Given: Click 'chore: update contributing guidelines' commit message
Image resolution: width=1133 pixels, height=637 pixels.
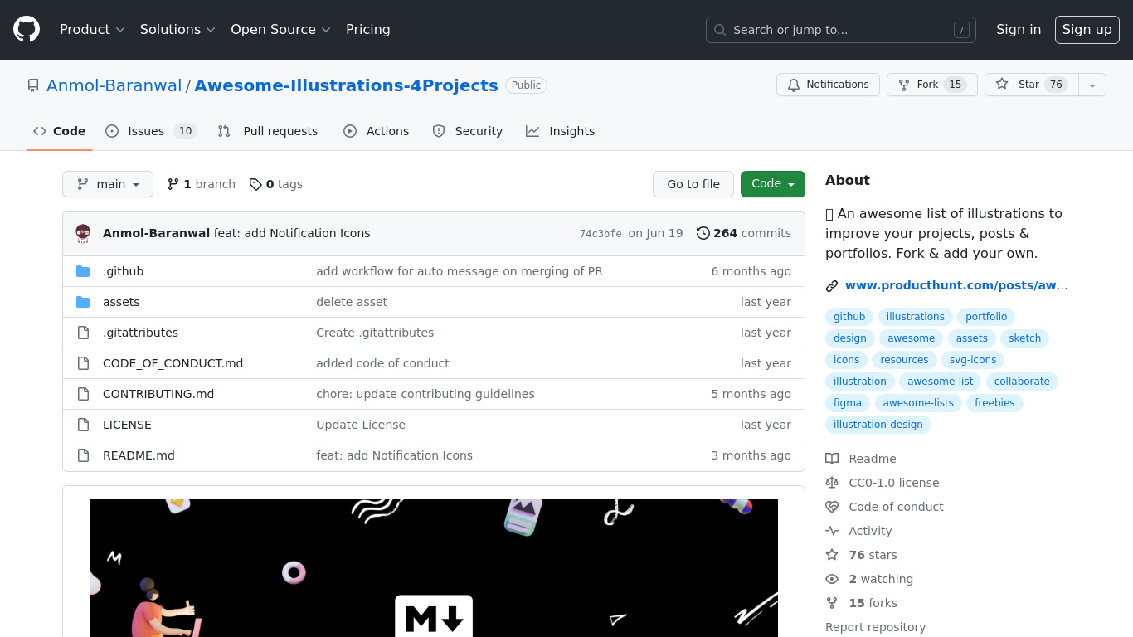Looking at the screenshot, I should pyautogui.click(x=425, y=394).
